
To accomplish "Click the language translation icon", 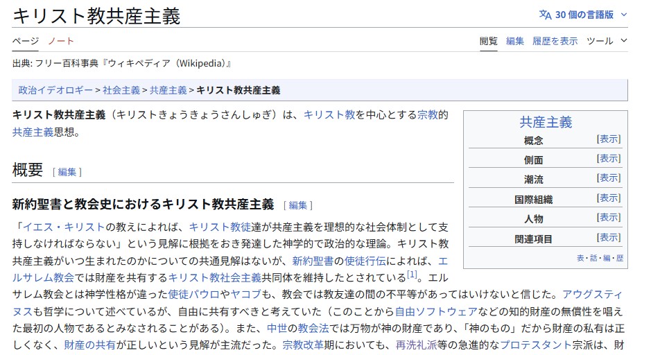I will click(x=545, y=15).
